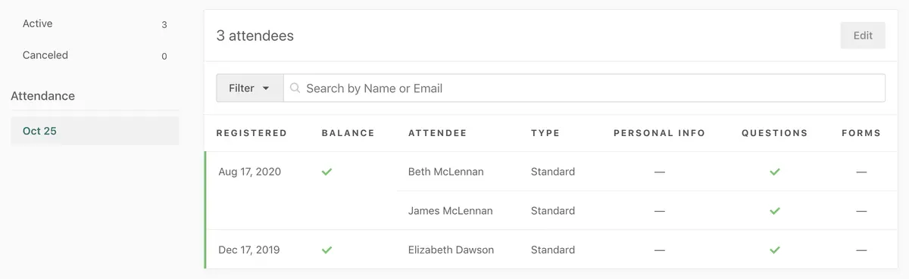The width and height of the screenshot is (909, 279).
Task: Sort by the Registered column header
Action: pyautogui.click(x=251, y=133)
